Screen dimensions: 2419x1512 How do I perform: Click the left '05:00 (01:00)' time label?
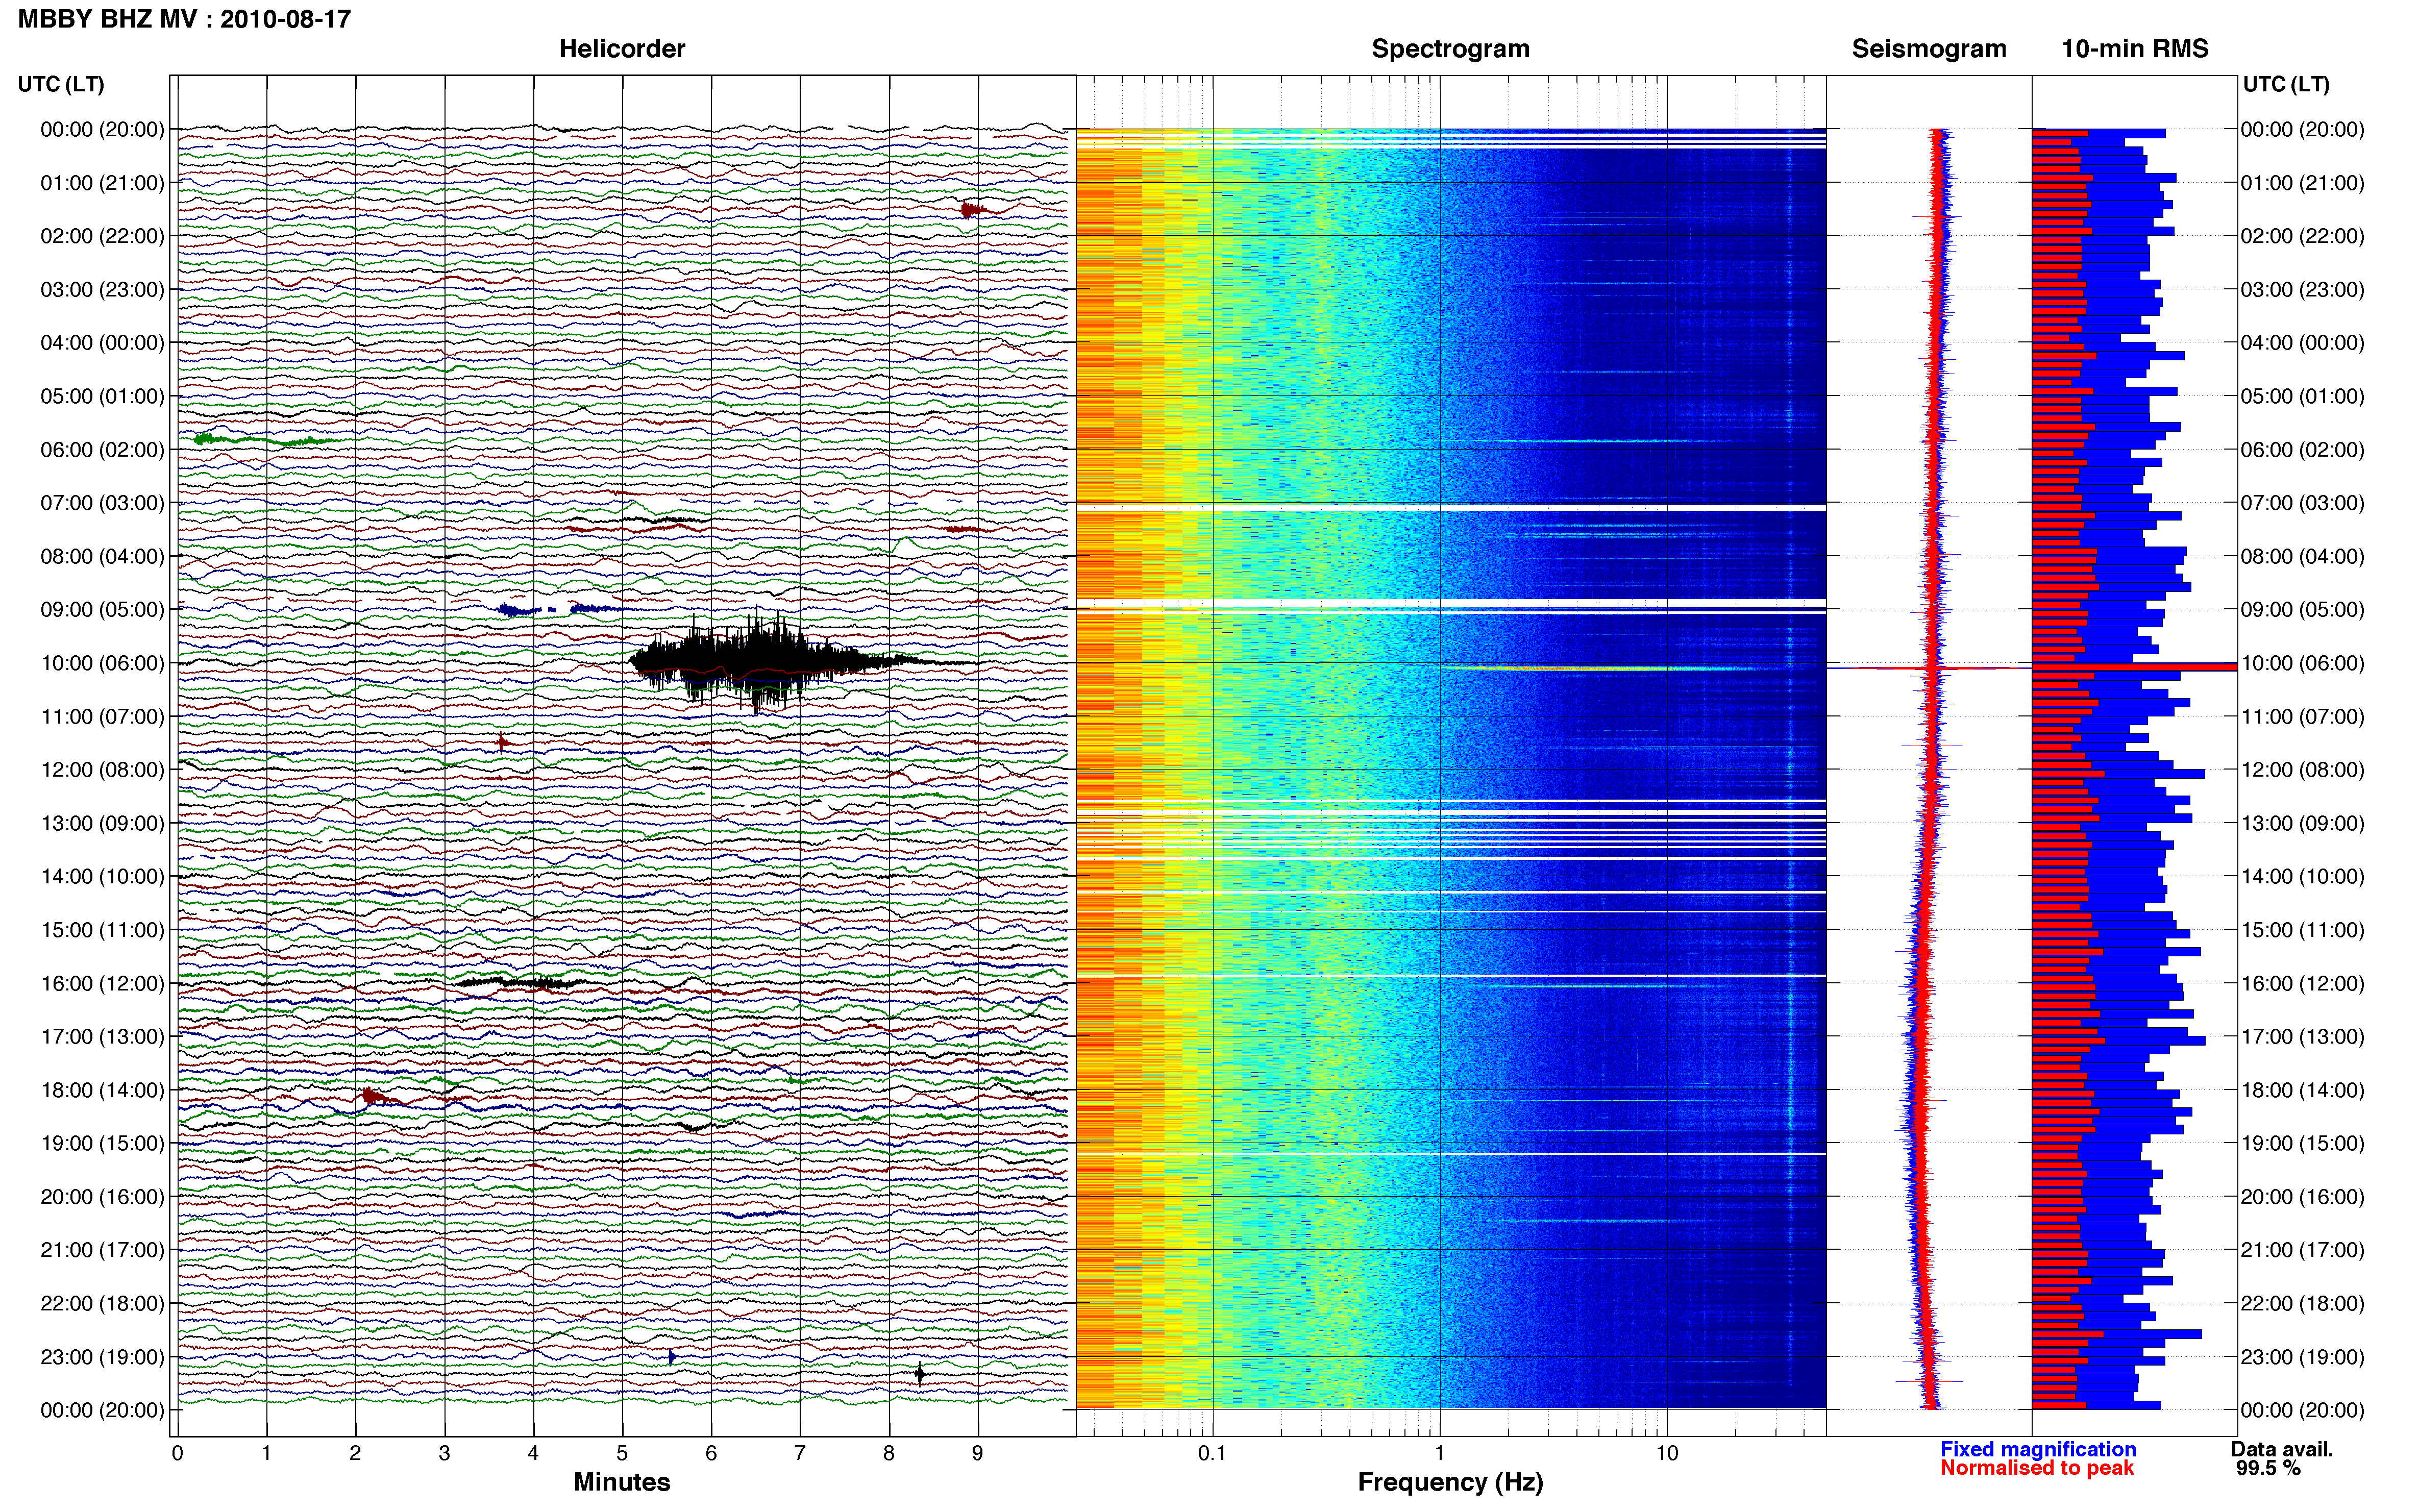[x=102, y=396]
